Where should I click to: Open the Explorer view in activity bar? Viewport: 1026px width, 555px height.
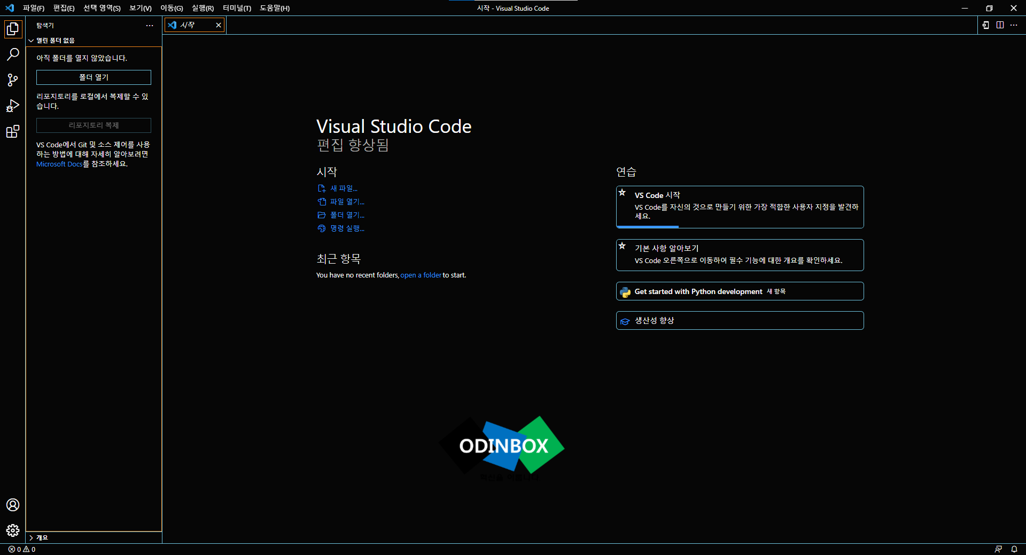coord(13,29)
